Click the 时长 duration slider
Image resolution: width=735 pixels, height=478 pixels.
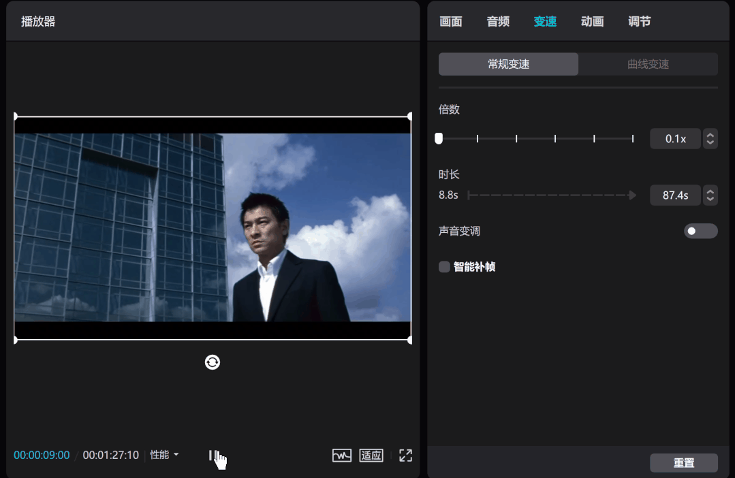[552, 195]
